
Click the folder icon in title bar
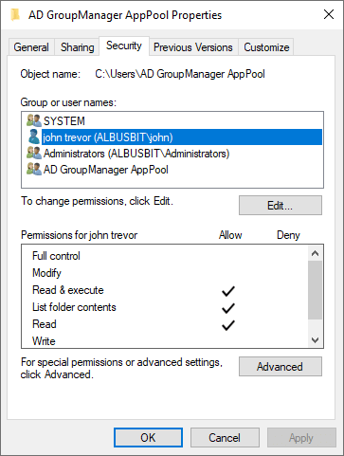(x=15, y=14)
